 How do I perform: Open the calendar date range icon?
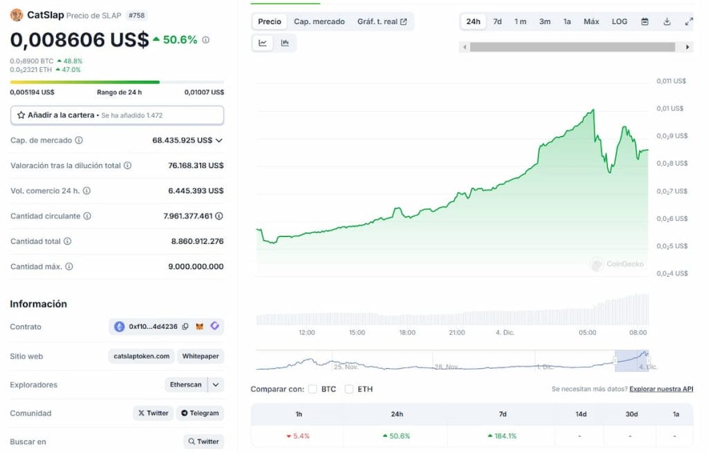tap(645, 21)
